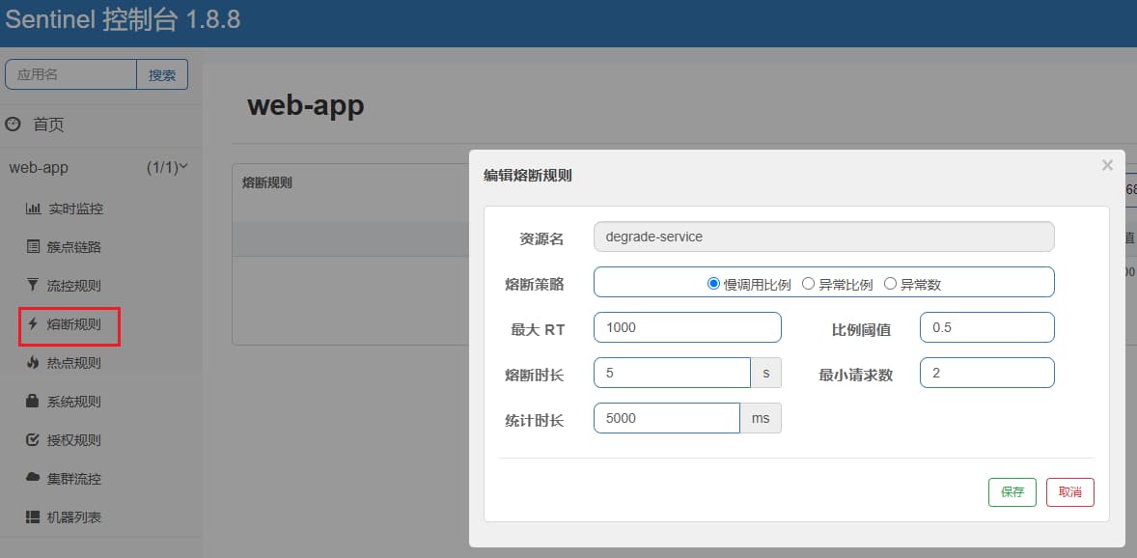Focus the 应用名 search field
This screenshot has height=558, width=1137.
pyautogui.click(x=71, y=74)
